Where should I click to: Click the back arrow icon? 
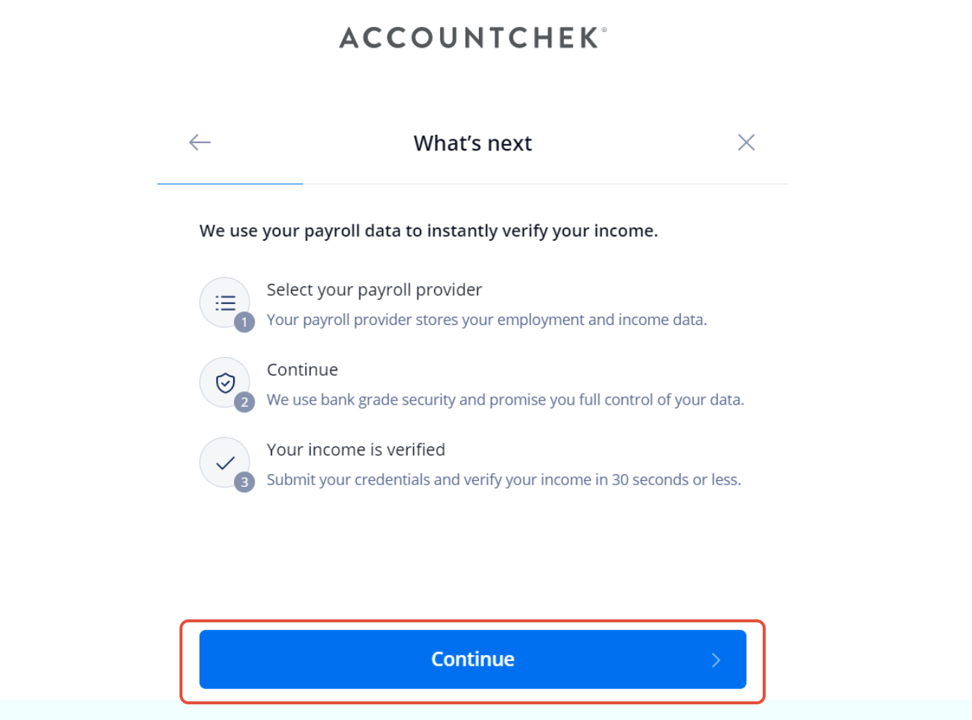199,142
